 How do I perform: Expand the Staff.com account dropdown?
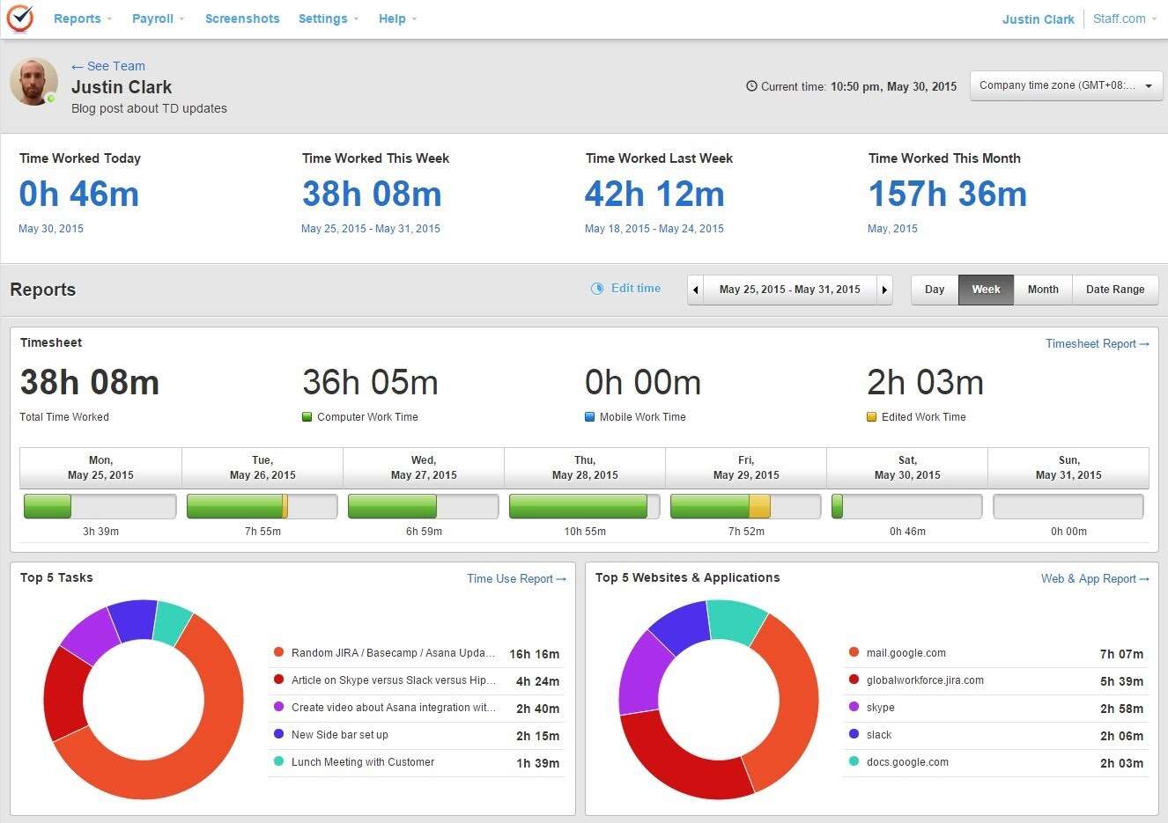(x=1124, y=18)
